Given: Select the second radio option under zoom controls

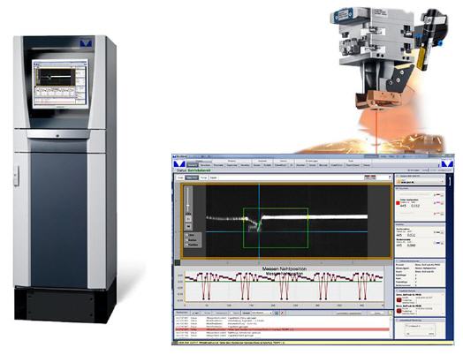Looking at the screenshot, I should (x=187, y=240).
